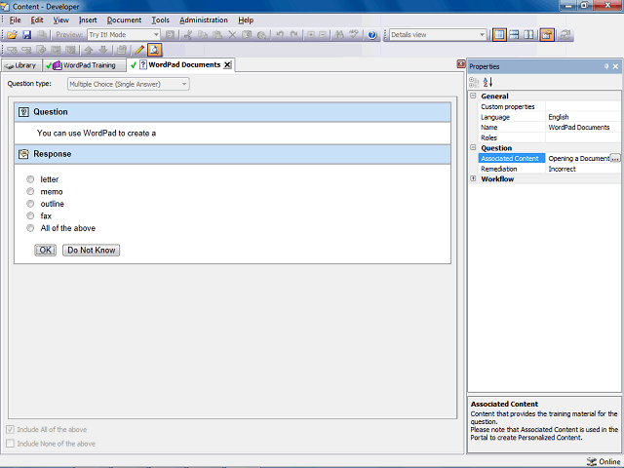Switch to the Library tab

point(20,65)
